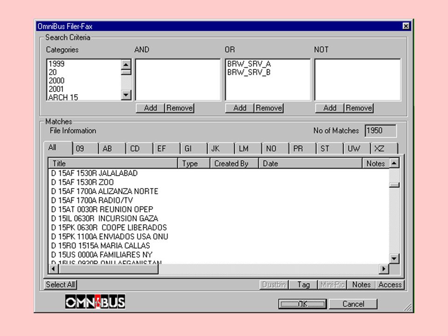448x336 pixels.
Task: Click the Categories list scrollbar thumb
Action: pos(126,72)
